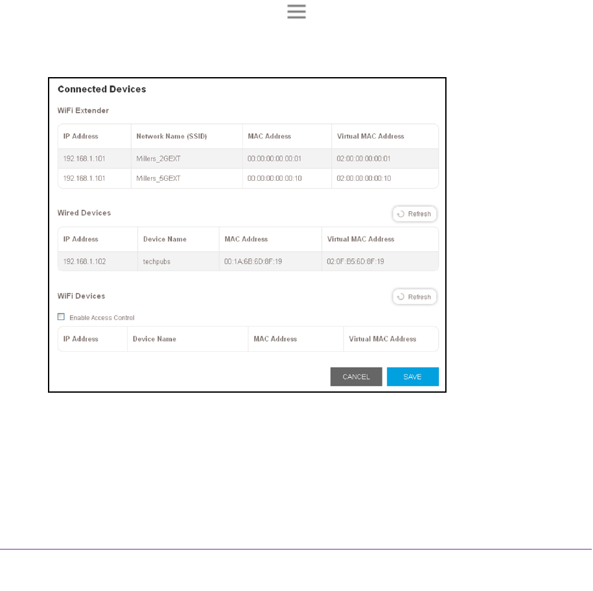
Task: Click MAC address 00:00:00:00:00:01
Action: 275,159
